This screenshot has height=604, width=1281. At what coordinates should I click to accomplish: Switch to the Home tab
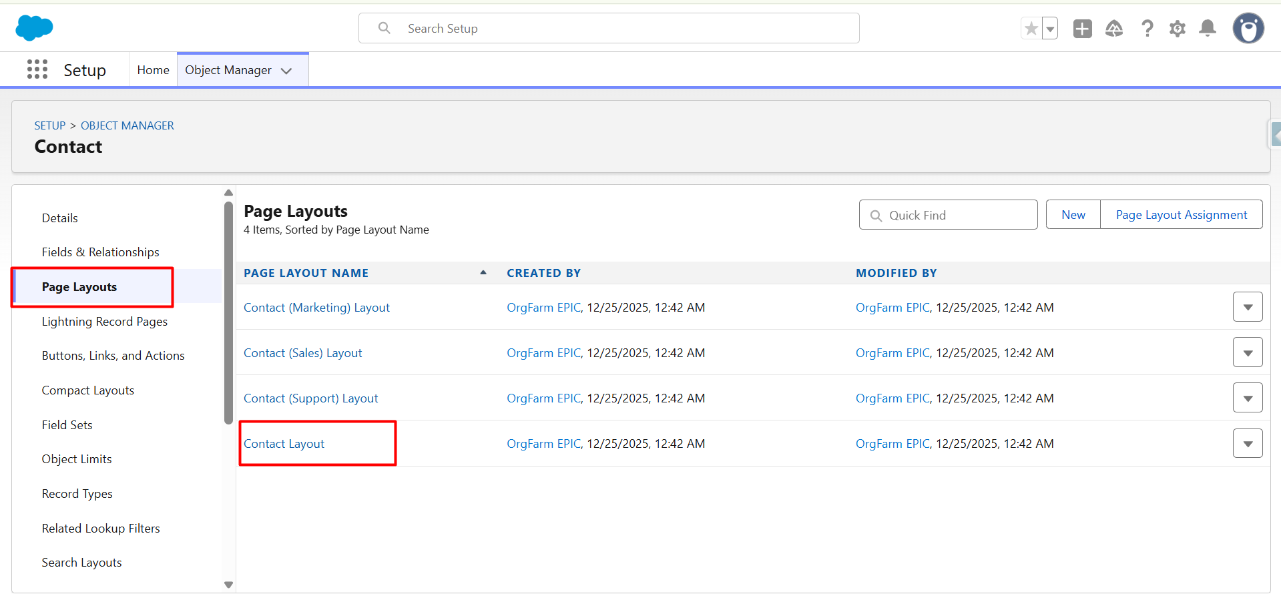coord(153,70)
